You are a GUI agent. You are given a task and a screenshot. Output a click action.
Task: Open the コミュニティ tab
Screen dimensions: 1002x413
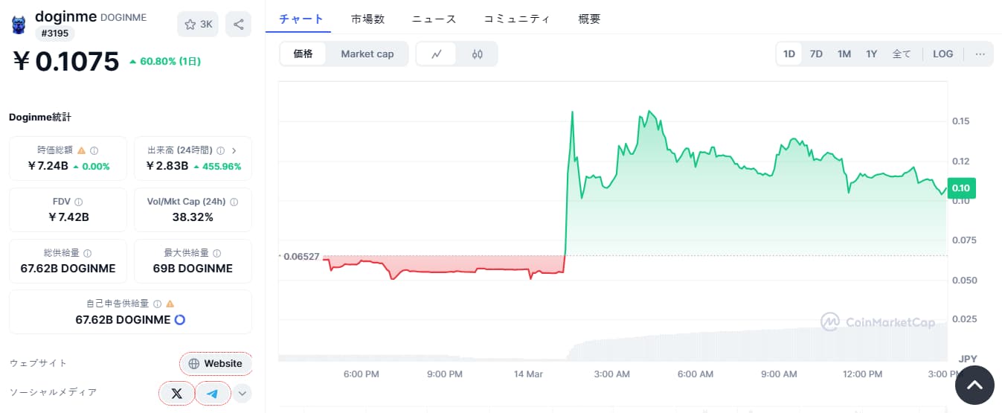click(516, 19)
